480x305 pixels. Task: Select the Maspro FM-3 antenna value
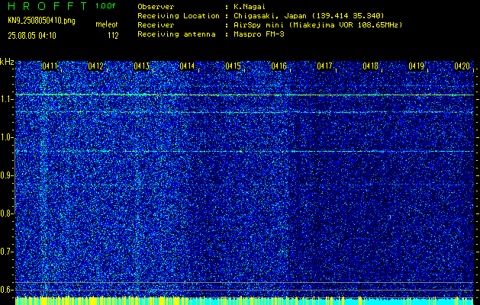258,34
